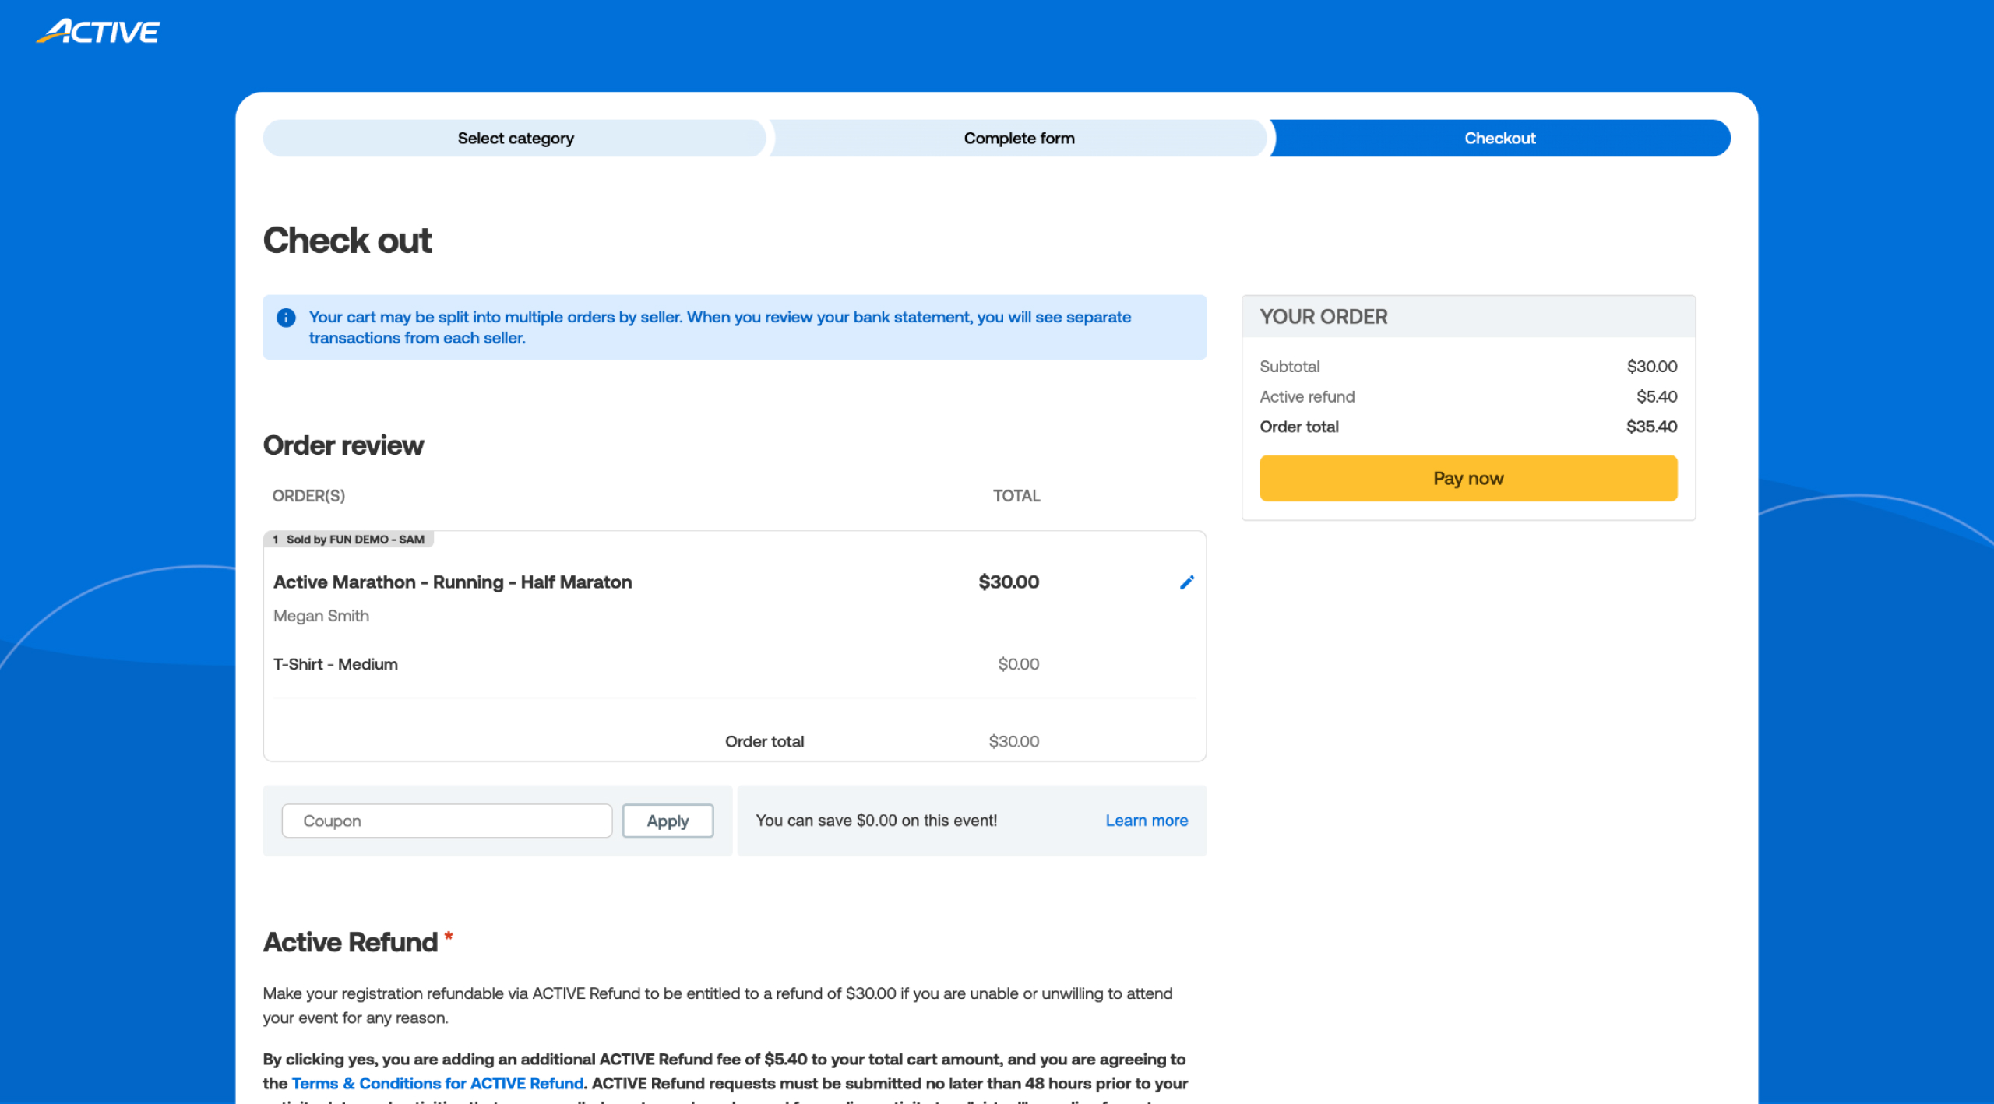The width and height of the screenshot is (1994, 1104).
Task: Click the info icon in the cart notice banner
Action: coord(286,317)
